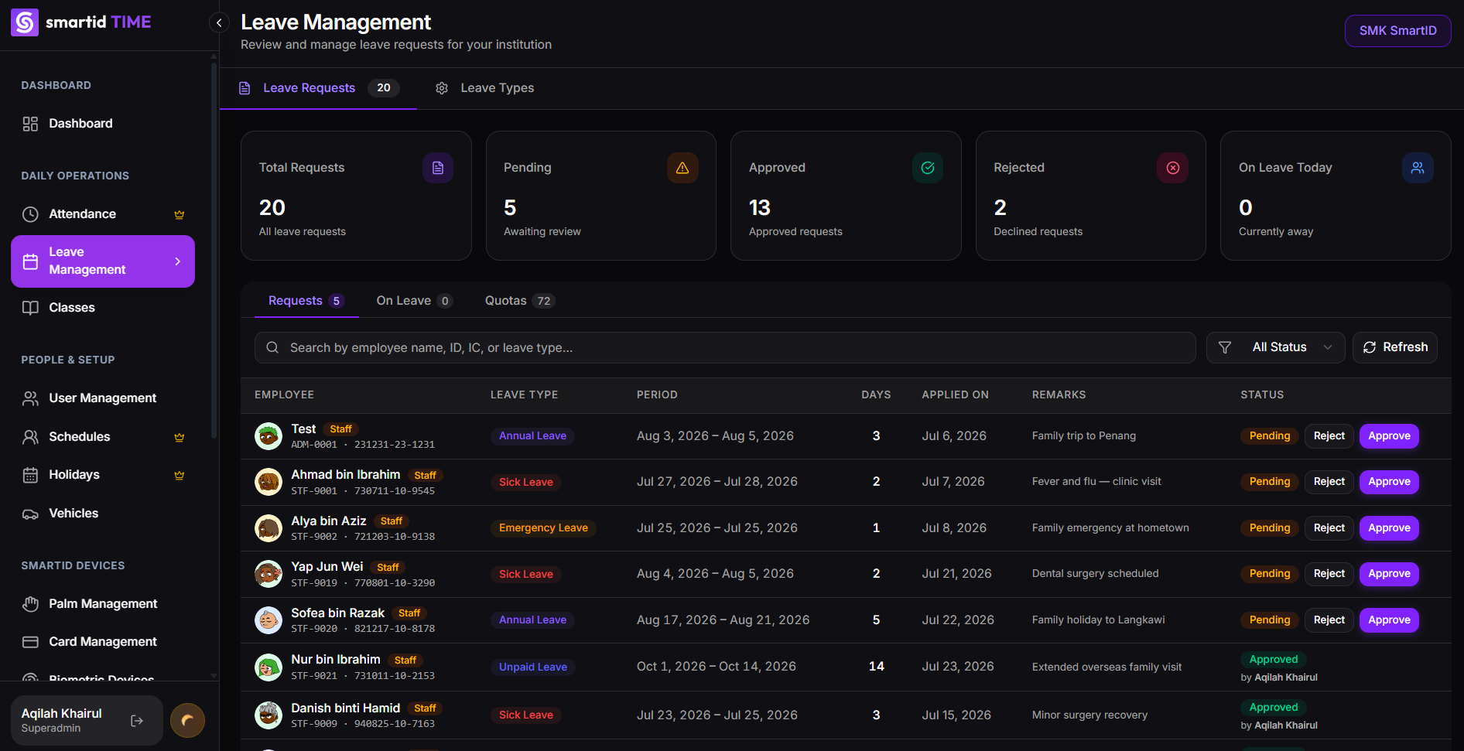The width and height of the screenshot is (1464, 751).
Task: Click the Emergency Leave tag
Action: point(543,528)
